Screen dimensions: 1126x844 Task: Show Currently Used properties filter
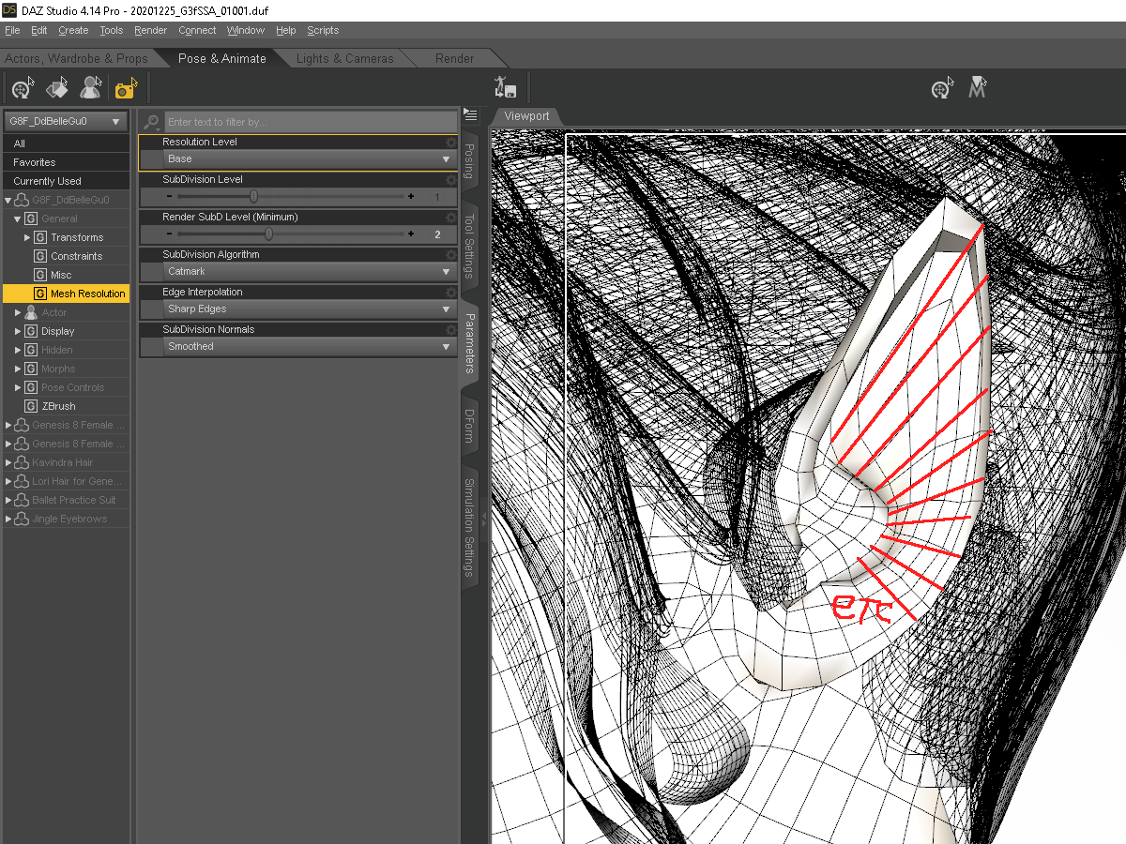coord(66,181)
